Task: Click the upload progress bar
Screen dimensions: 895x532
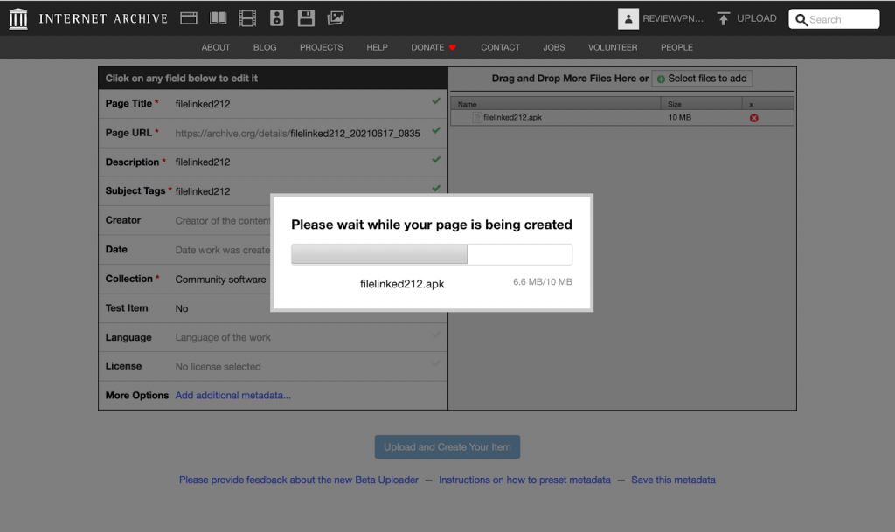Action: coord(432,254)
